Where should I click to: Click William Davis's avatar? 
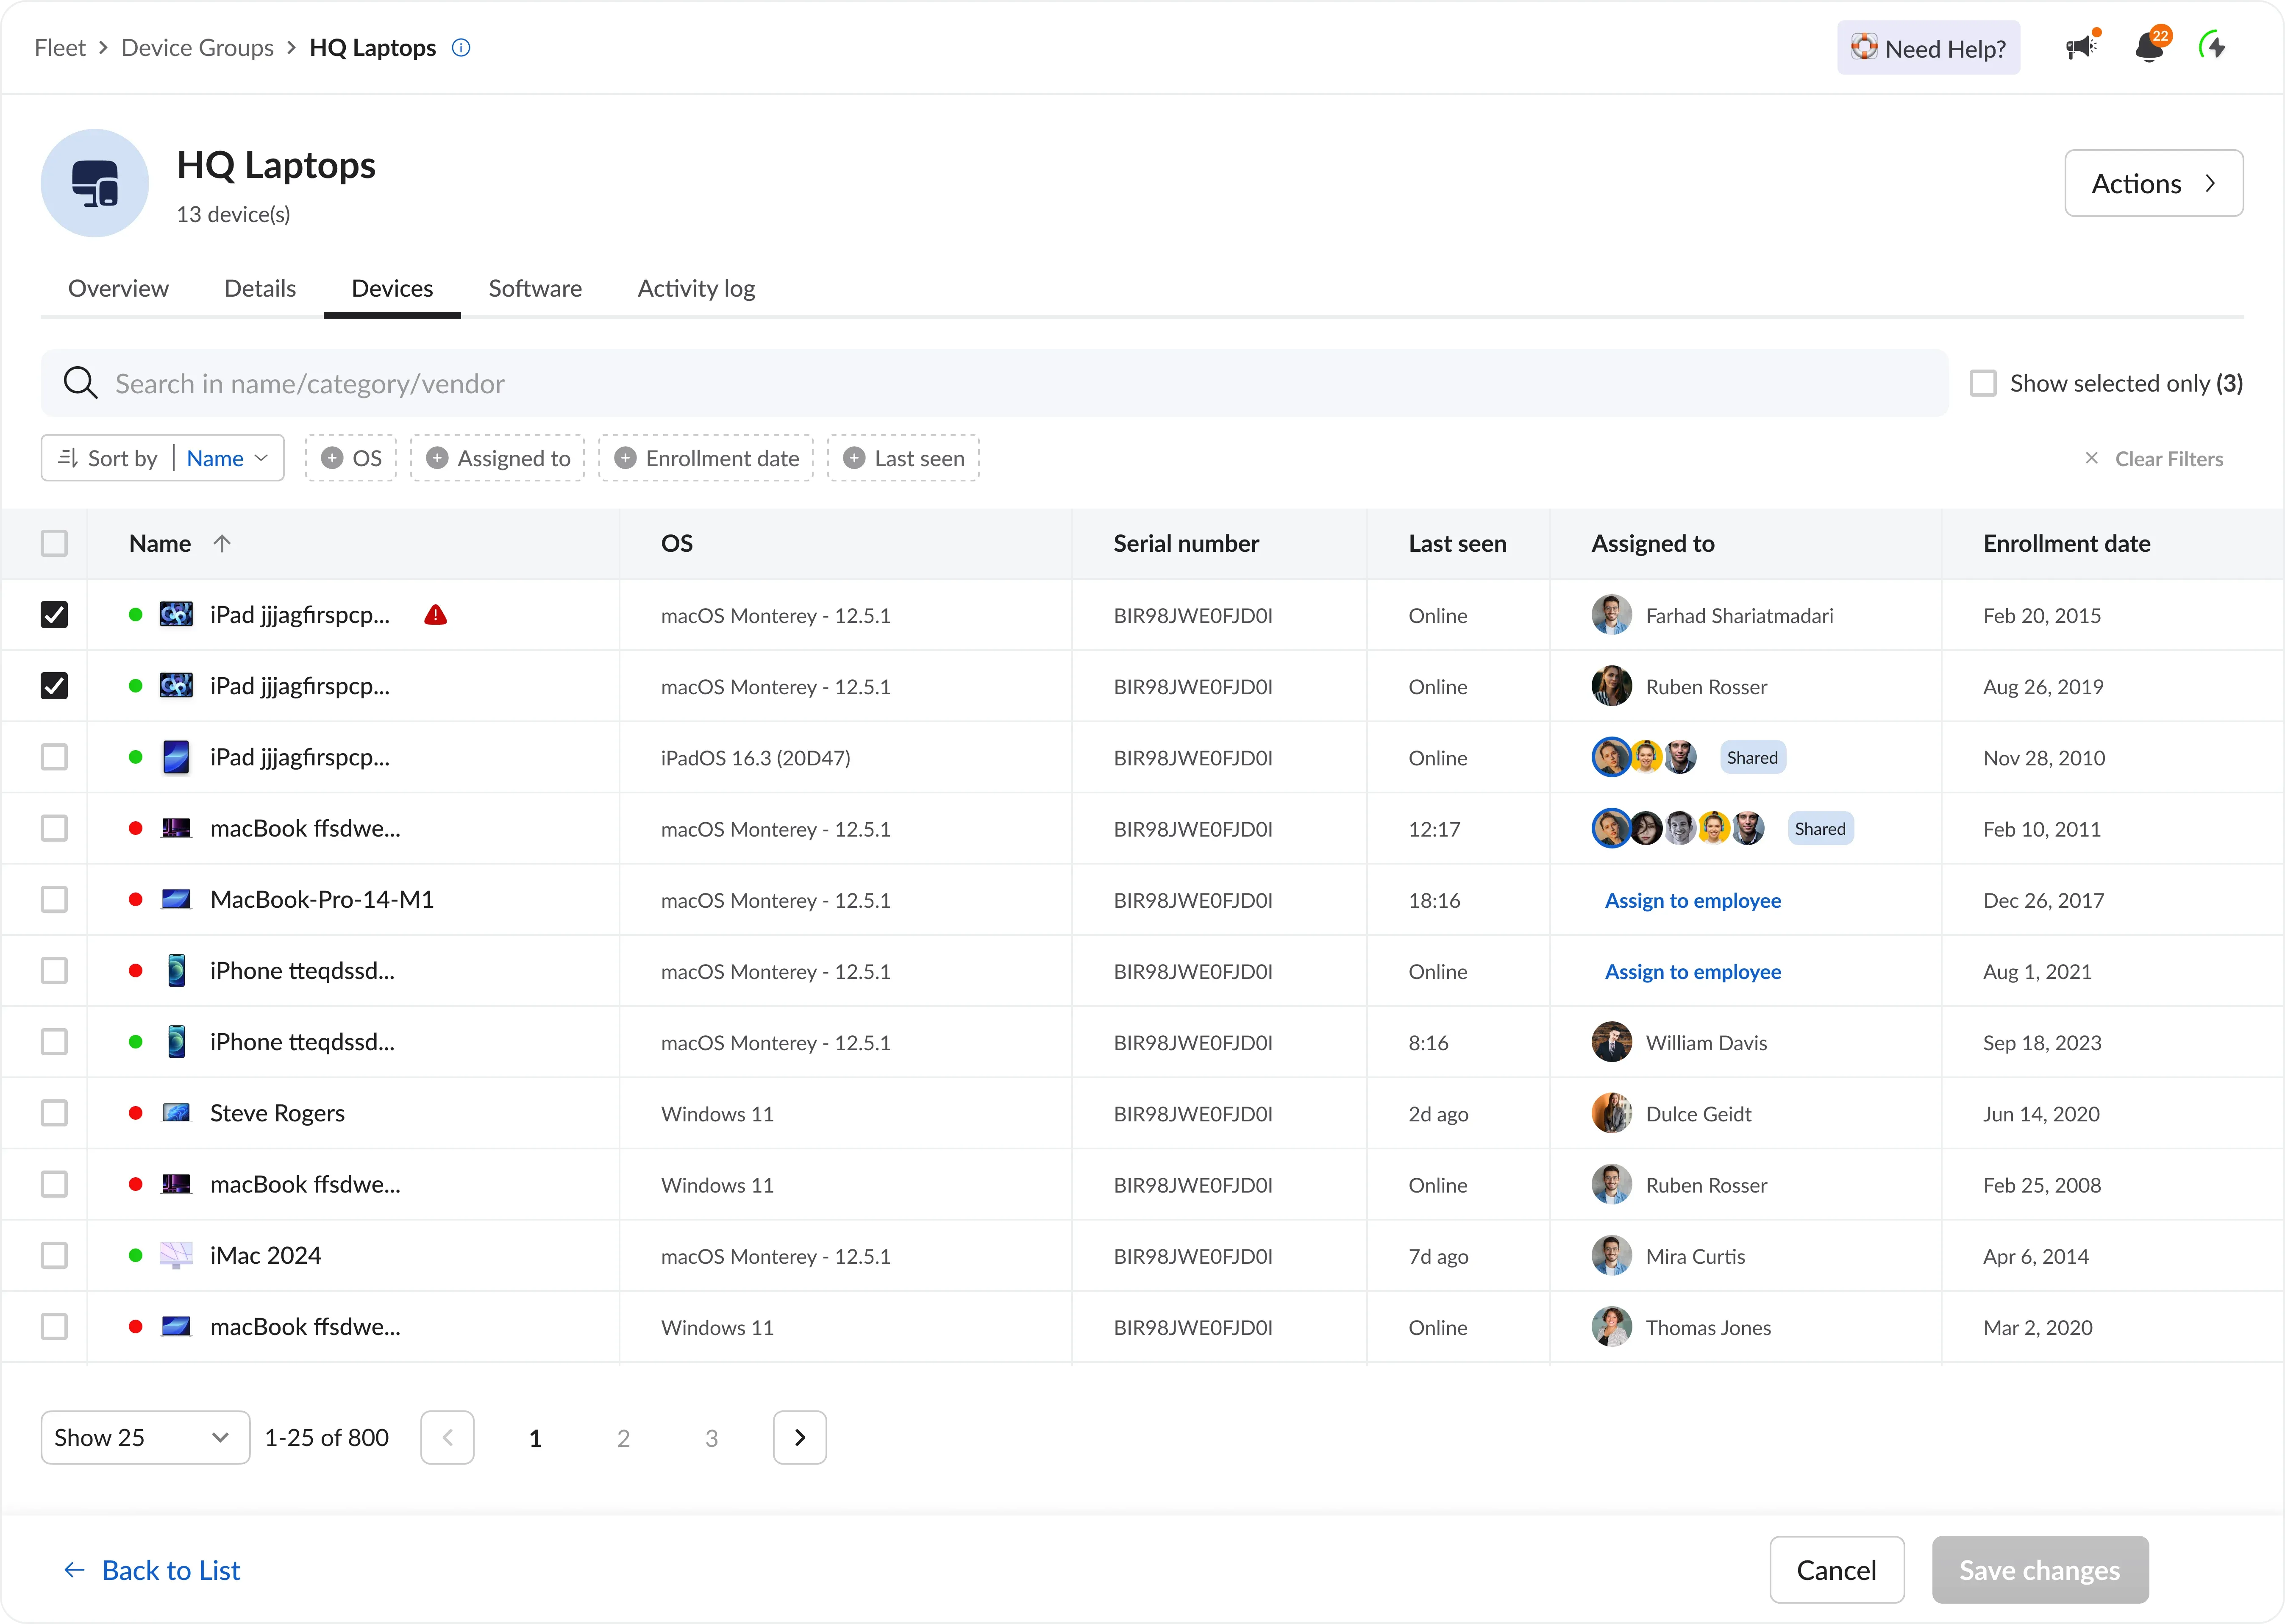pyautogui.click(x=1611, y=1042)
